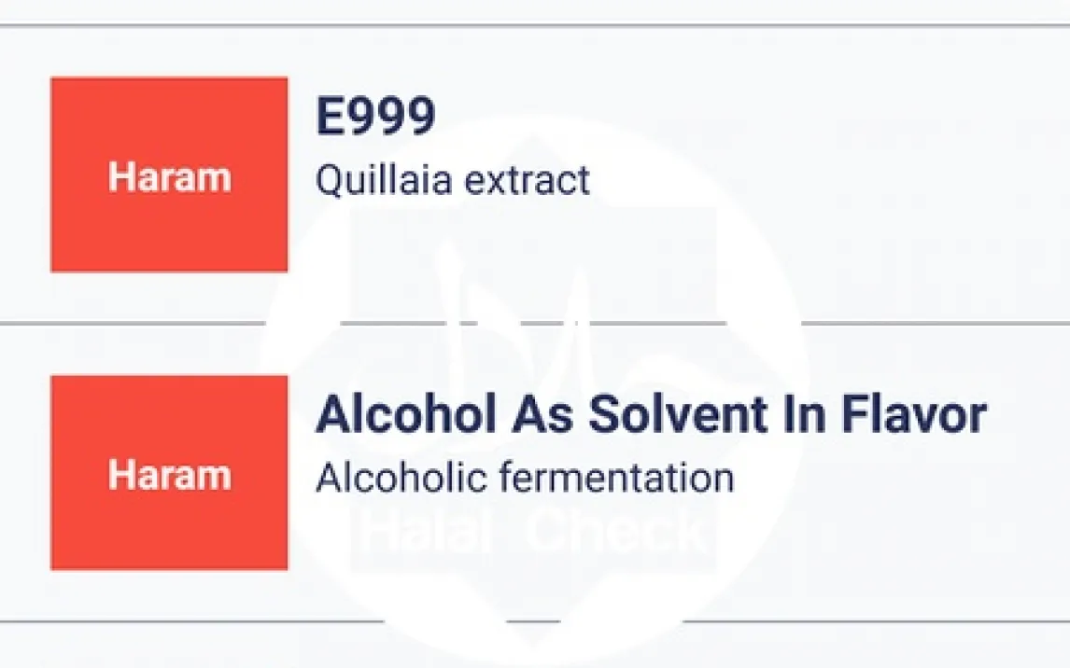This screenshot has height=668, width=1070.
Task: Click the white Haram label in E999 badge
Action: [x=169, y=176]
